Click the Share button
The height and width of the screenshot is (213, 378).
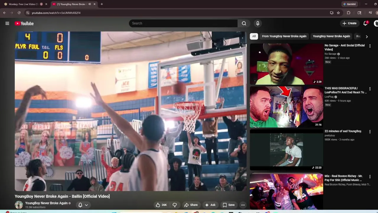point(191,205)
